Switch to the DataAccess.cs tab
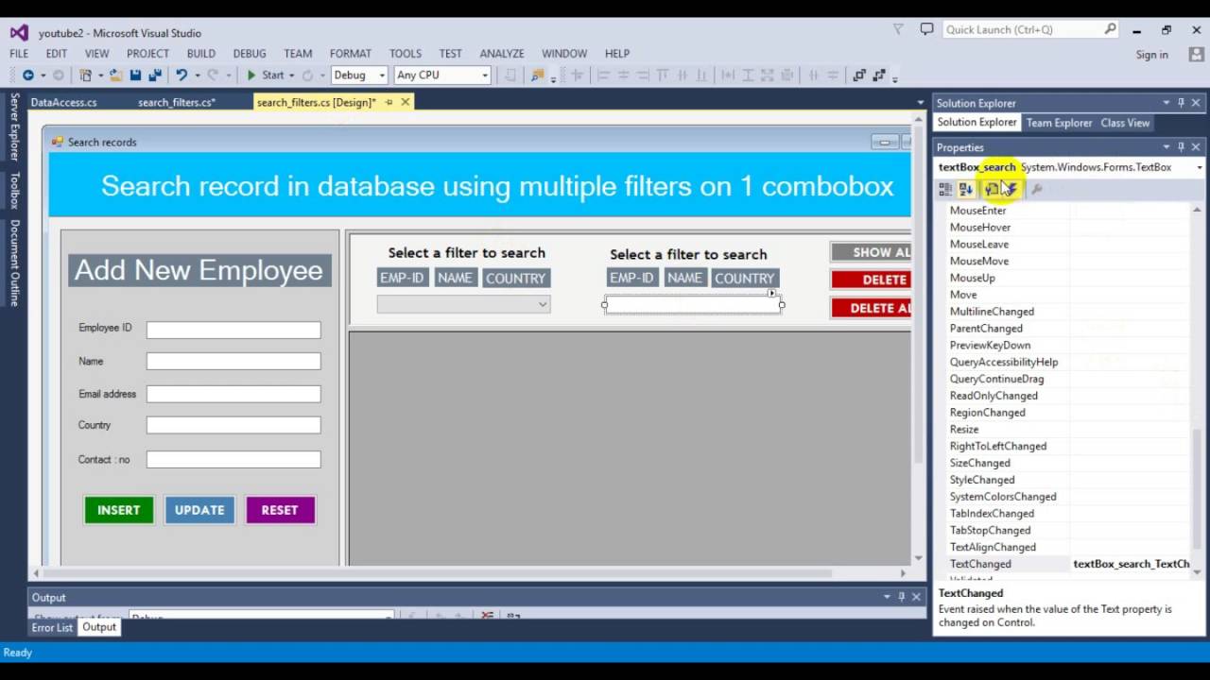Image resolution: width=1210 pixels, height=680 pixels. (x=63, y=102)
